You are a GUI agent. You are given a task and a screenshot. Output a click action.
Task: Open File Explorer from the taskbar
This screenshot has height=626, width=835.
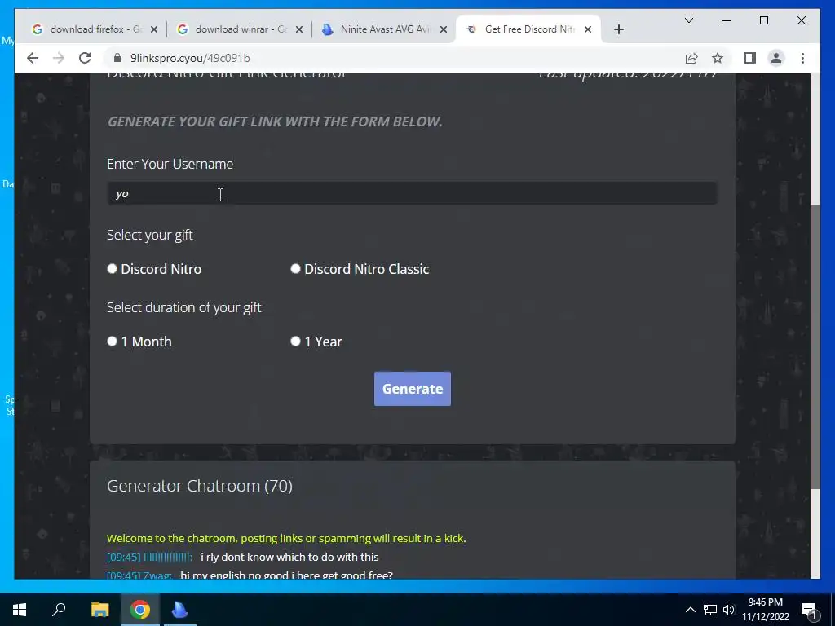coord(99,610)
